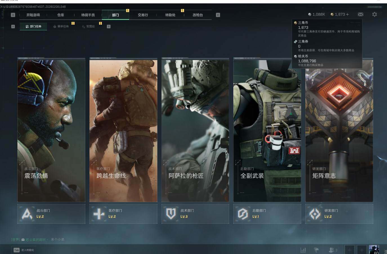Select the 部门 tab
Screen dimensions: 387x254
coord(115,15)
